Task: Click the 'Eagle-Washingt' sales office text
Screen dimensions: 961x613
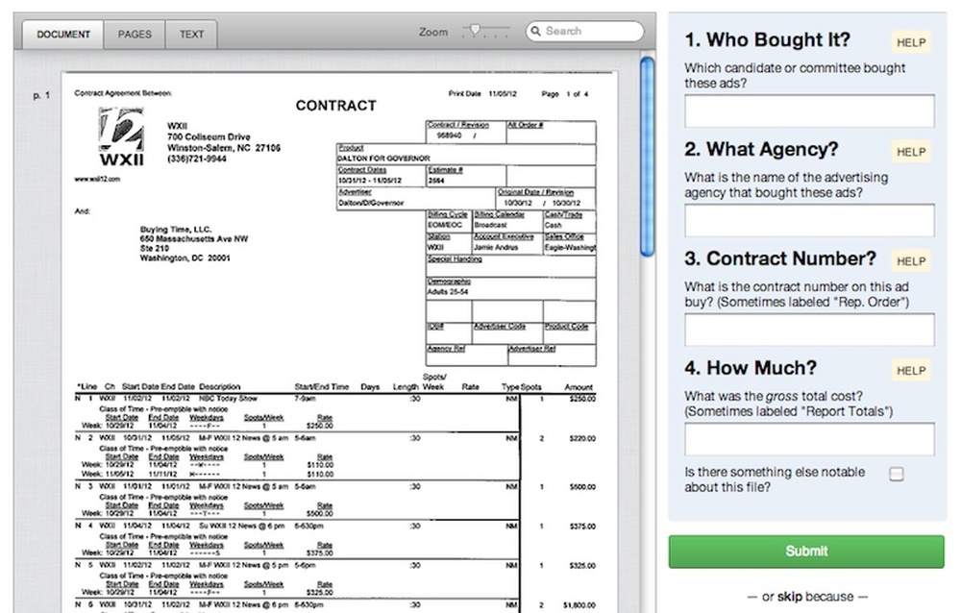Action: (x=570, y=248)
